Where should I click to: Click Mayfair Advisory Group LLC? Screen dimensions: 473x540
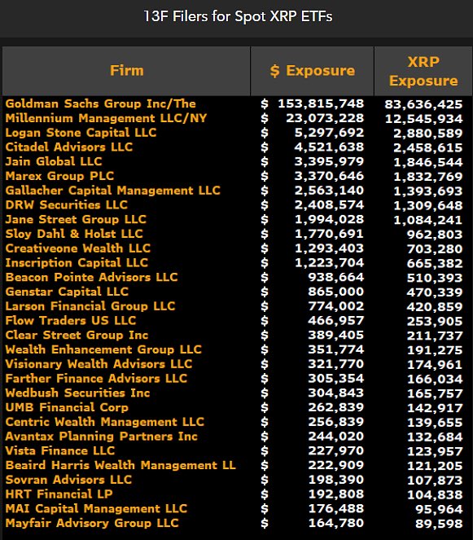pyautogui.click(x=92, y=523)
